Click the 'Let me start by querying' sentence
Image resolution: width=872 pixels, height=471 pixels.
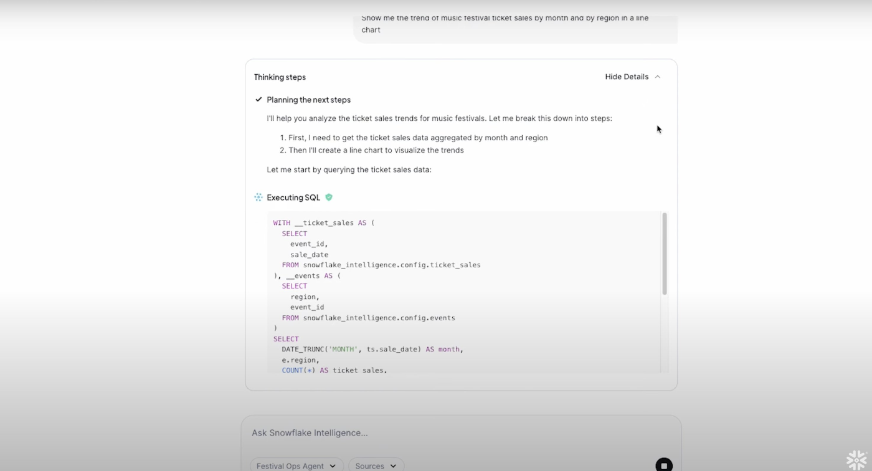coord(349,169)
